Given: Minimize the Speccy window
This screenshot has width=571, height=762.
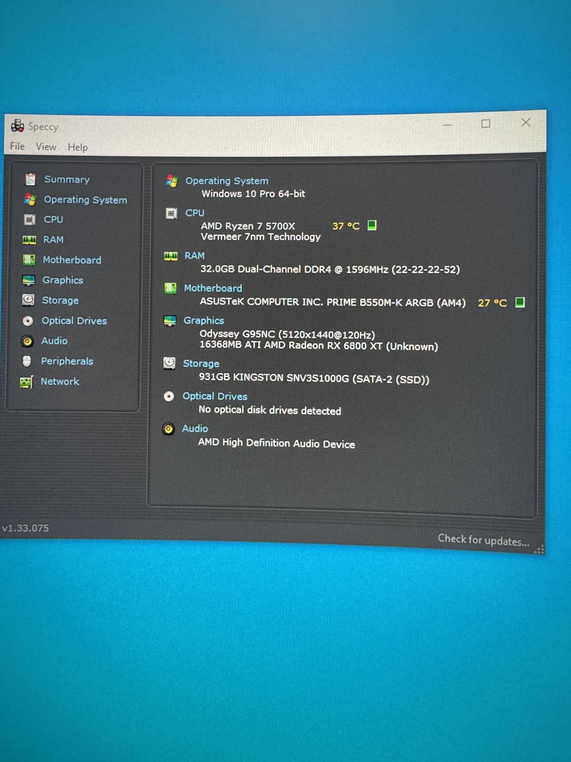Looking at the screenshot, I should (447, 125).
